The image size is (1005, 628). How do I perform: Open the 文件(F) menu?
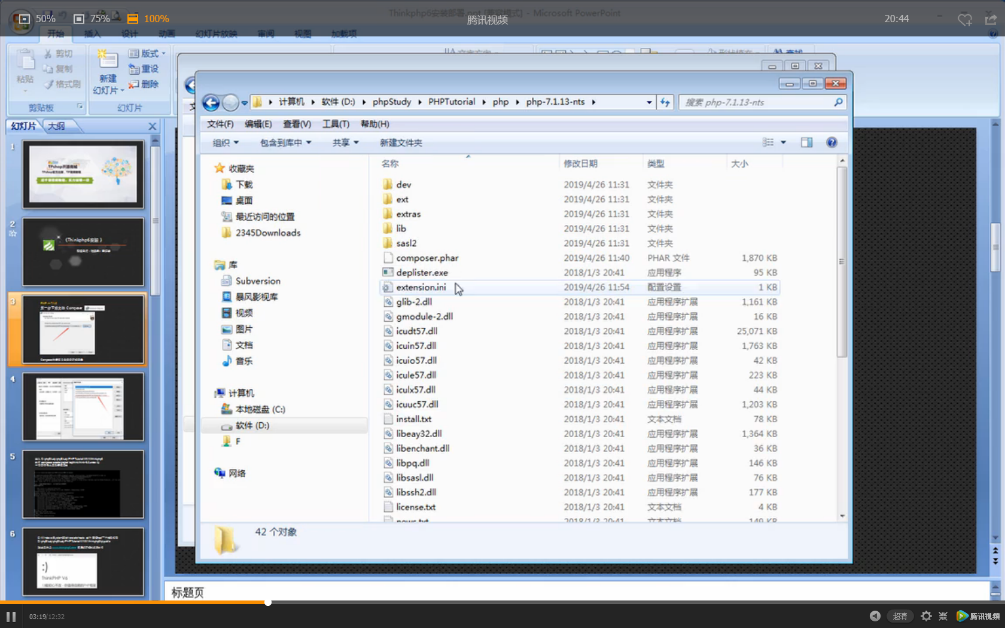(x=220, y=124)
